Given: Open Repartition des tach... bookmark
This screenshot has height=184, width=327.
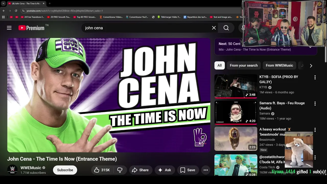Looking at the screenshot, I should [195, 17].
